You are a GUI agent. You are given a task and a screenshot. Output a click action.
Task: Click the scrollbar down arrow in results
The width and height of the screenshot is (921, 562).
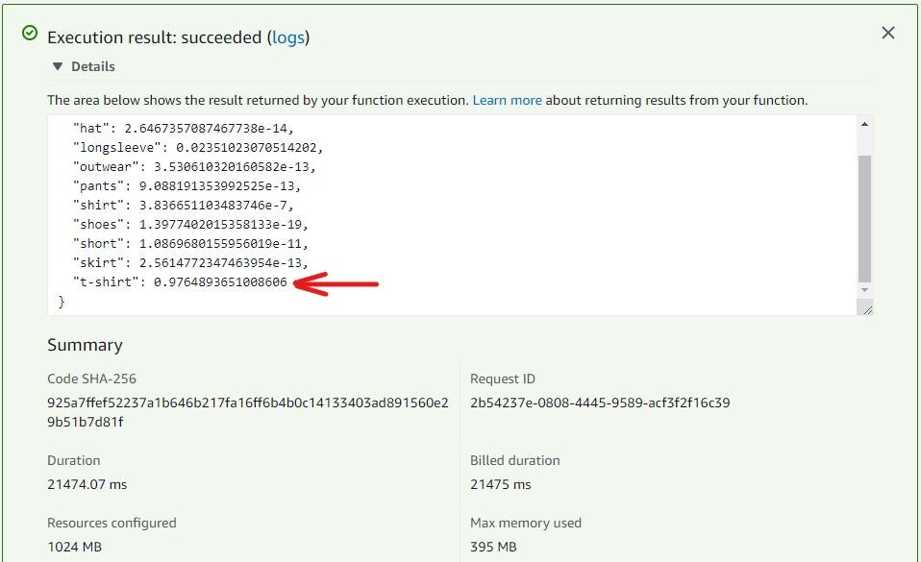click(x=864, y=289)
